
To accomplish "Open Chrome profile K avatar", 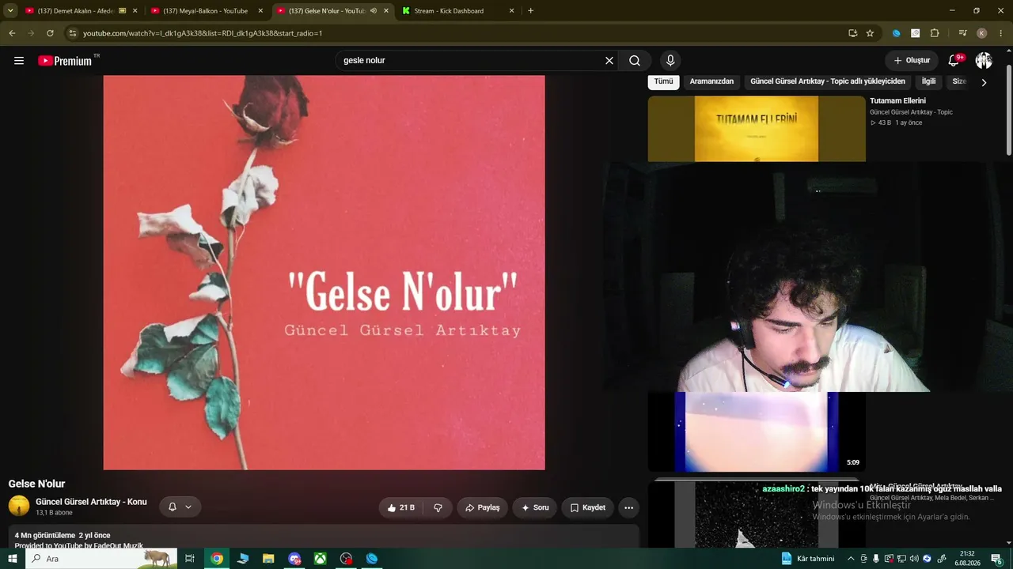I will [x=981, y=33].
